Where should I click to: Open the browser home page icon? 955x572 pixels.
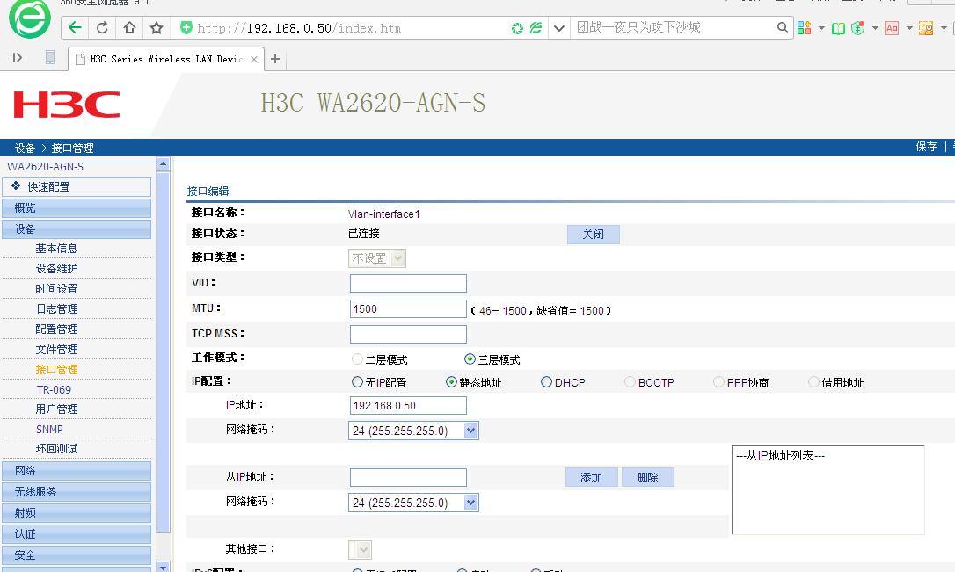[x=129, y=27]
